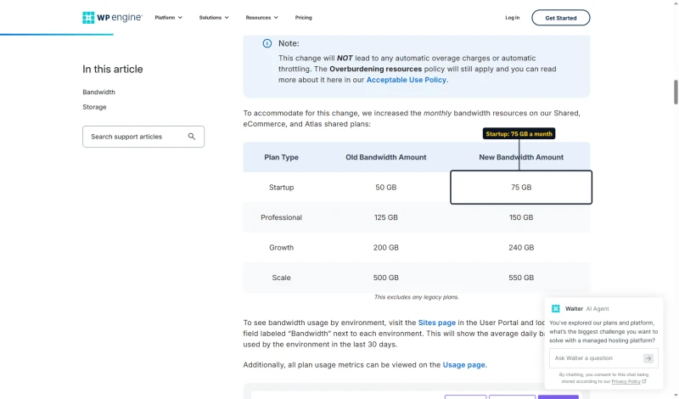Send the question to Walter with arrow
Screen dimensions: 679x399
tap(648, 358)
